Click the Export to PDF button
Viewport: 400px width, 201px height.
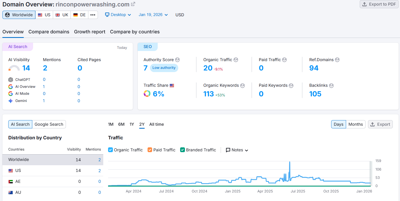click(379, 4)
